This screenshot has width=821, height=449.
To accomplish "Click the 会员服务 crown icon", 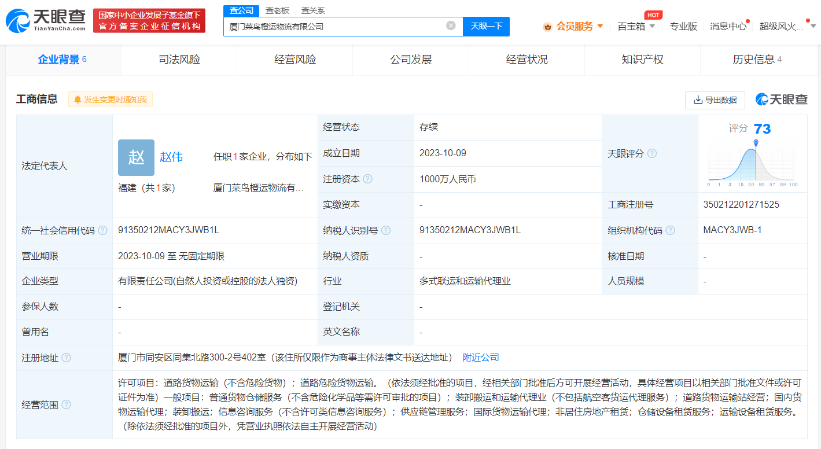I will [547, 26].
